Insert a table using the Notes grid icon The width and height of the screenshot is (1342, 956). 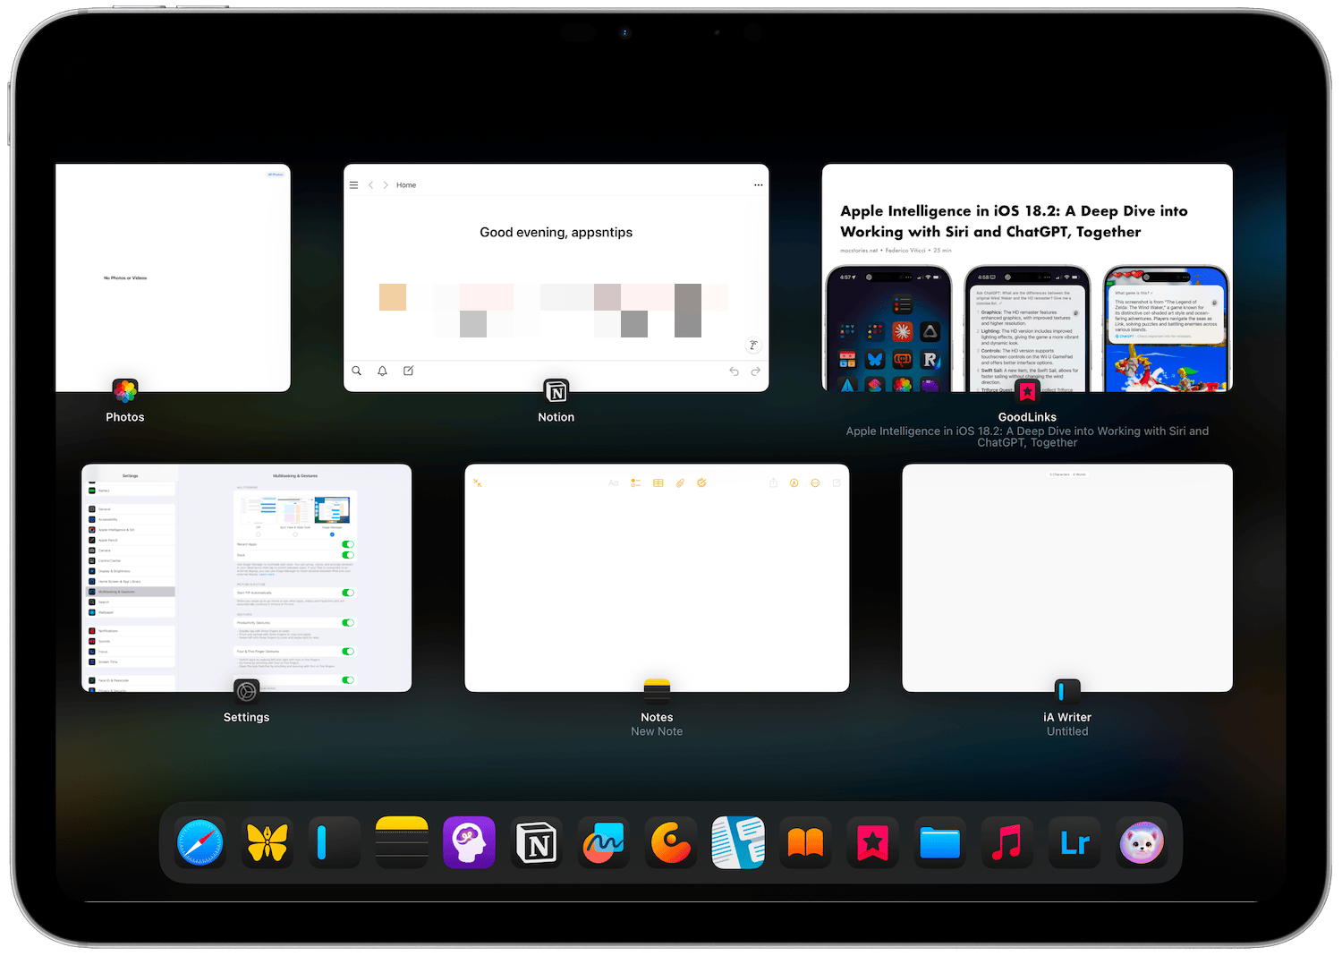[658, 482]
